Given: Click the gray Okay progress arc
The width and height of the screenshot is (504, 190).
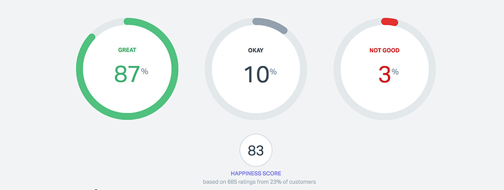Looking at the screenshot, I should (x=270, y=24).
